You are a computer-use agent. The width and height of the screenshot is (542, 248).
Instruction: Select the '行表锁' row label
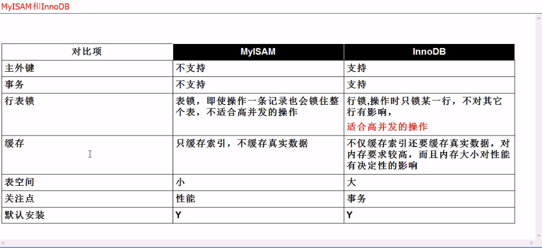coord(19,101)
